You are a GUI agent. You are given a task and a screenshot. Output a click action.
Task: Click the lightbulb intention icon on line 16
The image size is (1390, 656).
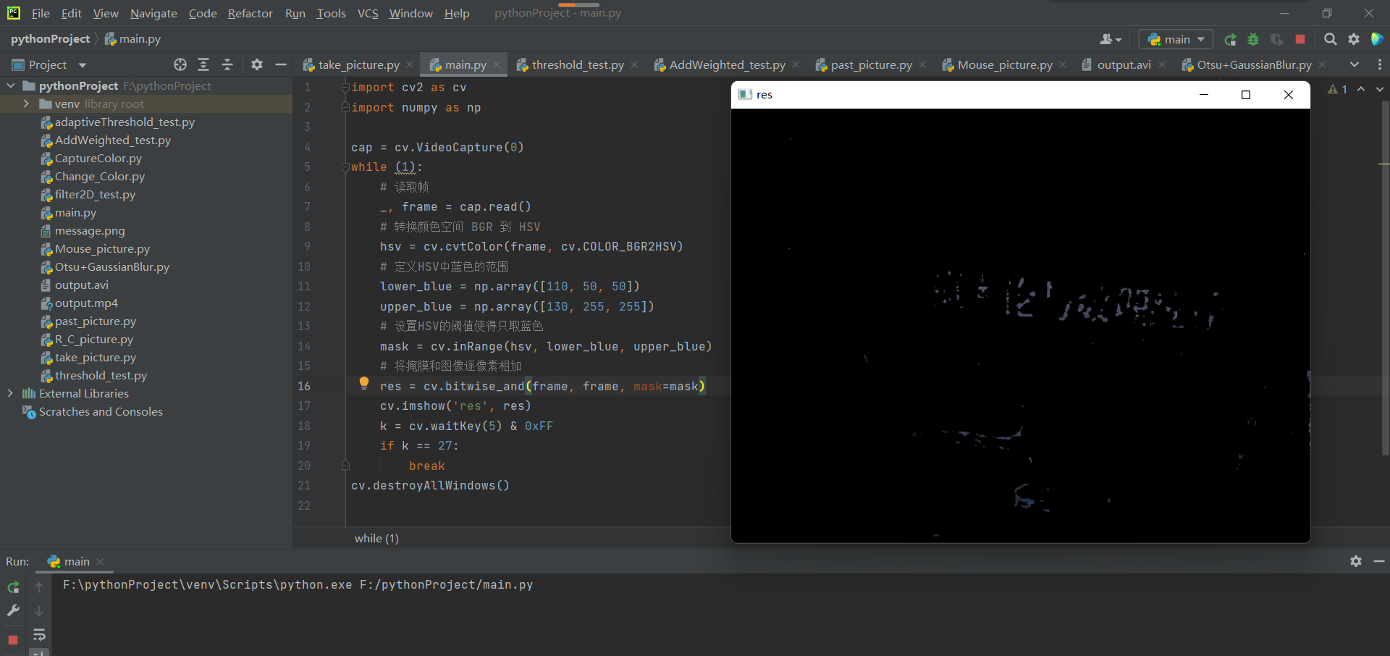(364, 384)
